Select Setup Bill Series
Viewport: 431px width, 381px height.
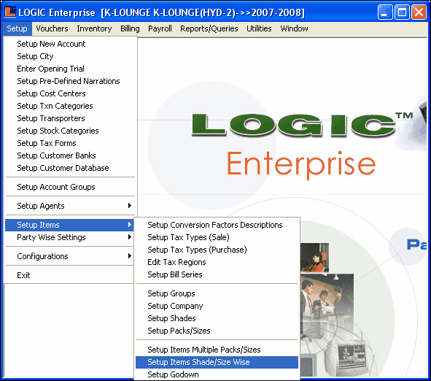(217, 274)
